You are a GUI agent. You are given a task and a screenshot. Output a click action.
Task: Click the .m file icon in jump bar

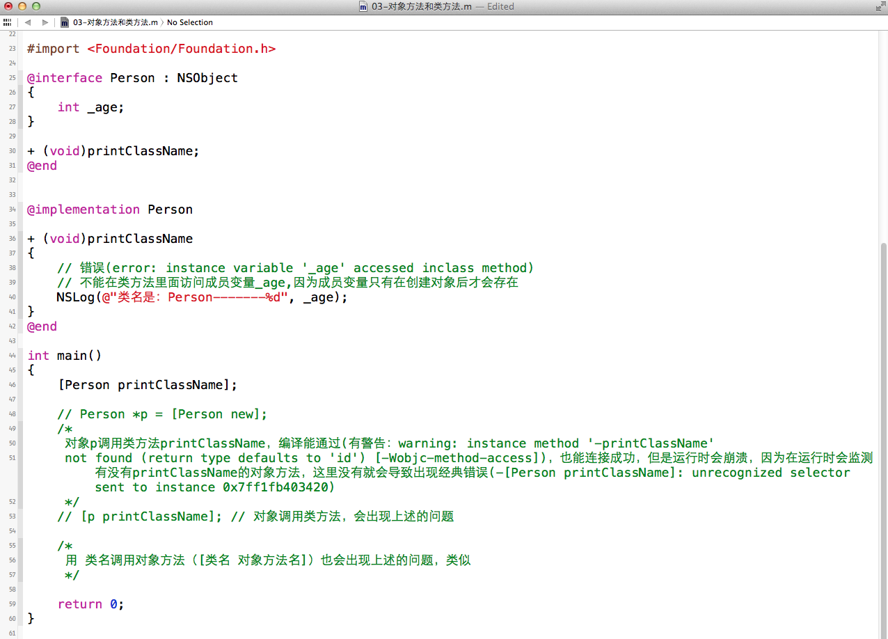[x=65, y=22]
